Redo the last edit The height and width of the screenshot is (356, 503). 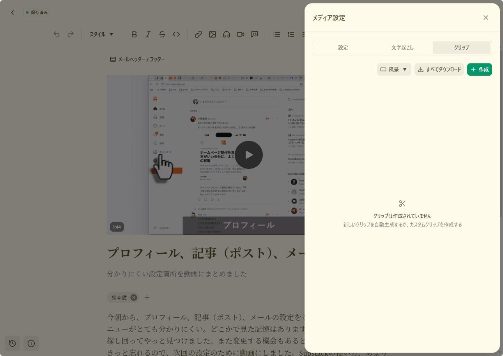click(71, 34)
